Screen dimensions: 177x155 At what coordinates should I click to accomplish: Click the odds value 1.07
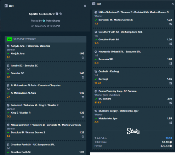point(170,59)
